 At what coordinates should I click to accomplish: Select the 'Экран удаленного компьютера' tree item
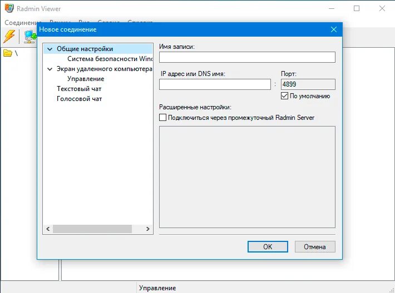point(104,69)
